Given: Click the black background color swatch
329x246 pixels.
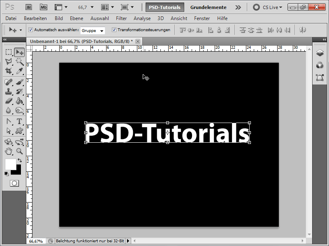Looking at the screenshot, I should (x=19, y=172).
